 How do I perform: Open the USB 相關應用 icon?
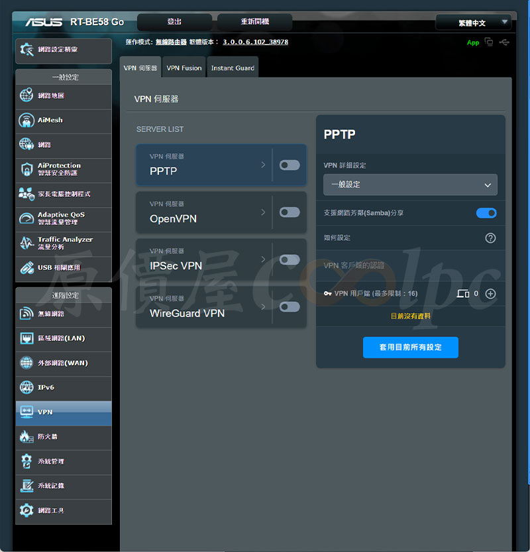coord(26,267)
